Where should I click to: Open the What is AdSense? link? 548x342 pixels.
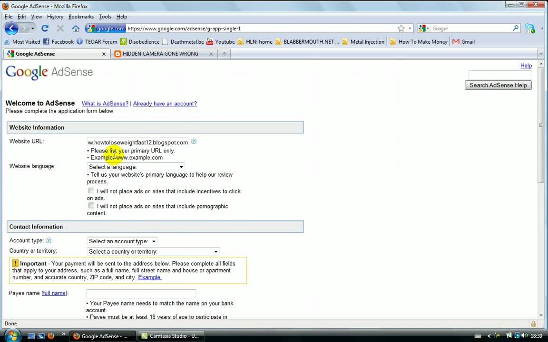point(105,104)
